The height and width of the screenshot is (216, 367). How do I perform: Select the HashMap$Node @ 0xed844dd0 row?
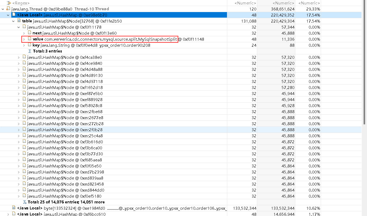(x=181, y=190)
